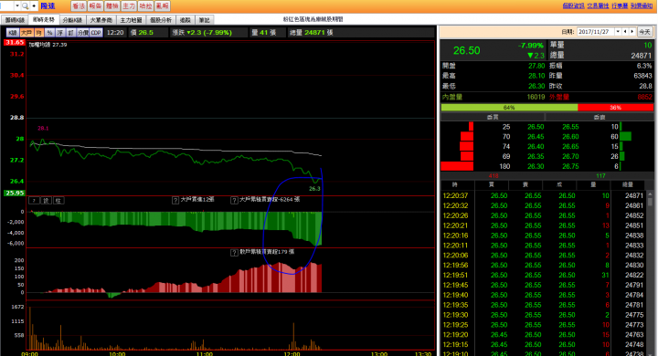Click the inner/outer volume ratio bar
The width and height of the screenshot is (658, 356).
pos(547,108)
